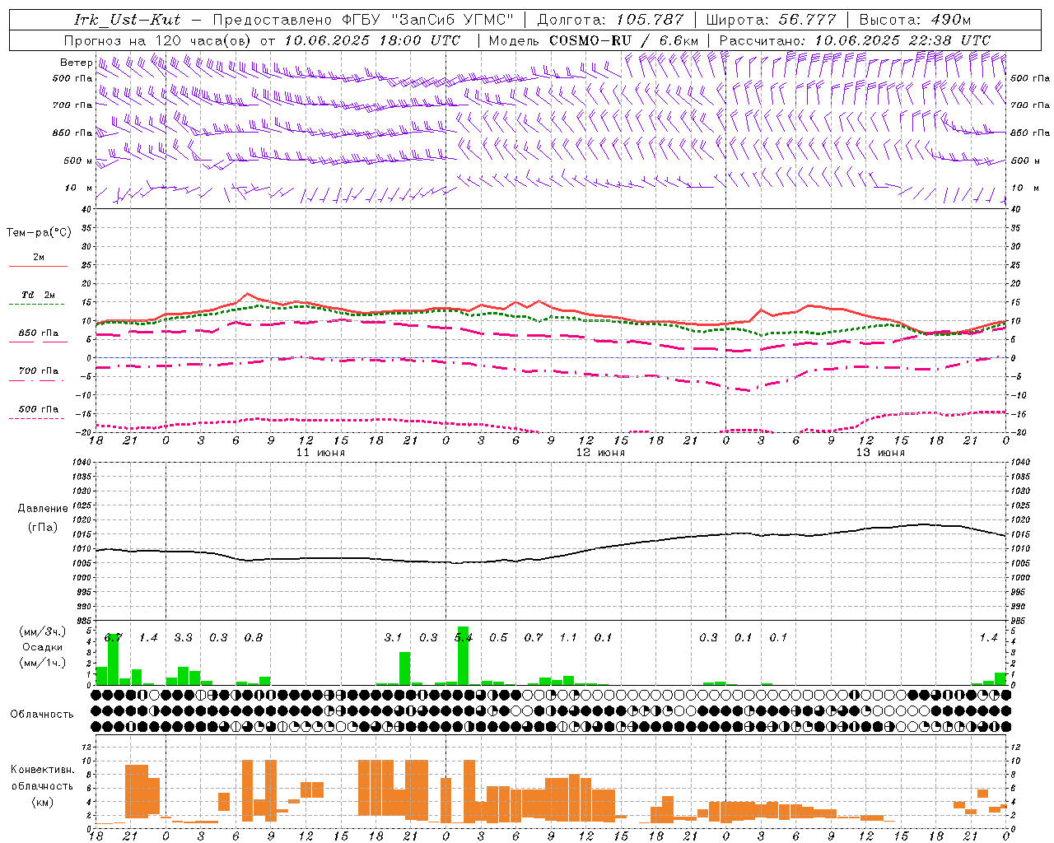Click the Td 2м legend label

(38, 295)
